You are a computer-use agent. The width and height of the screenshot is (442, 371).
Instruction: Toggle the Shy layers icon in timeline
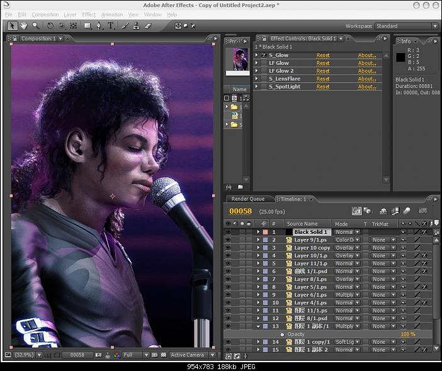(383, 211)
